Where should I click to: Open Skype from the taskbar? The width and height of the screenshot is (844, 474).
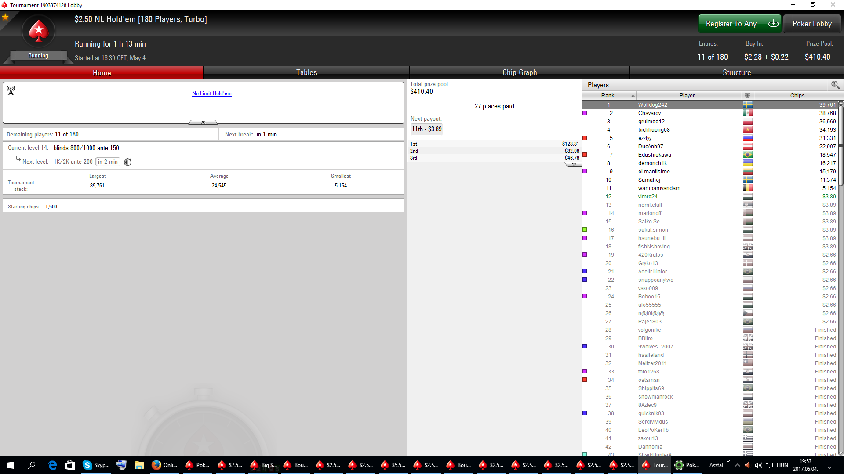(96, 465)
